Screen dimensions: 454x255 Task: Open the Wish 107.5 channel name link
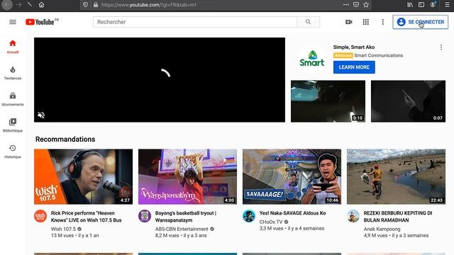point(63,229)
